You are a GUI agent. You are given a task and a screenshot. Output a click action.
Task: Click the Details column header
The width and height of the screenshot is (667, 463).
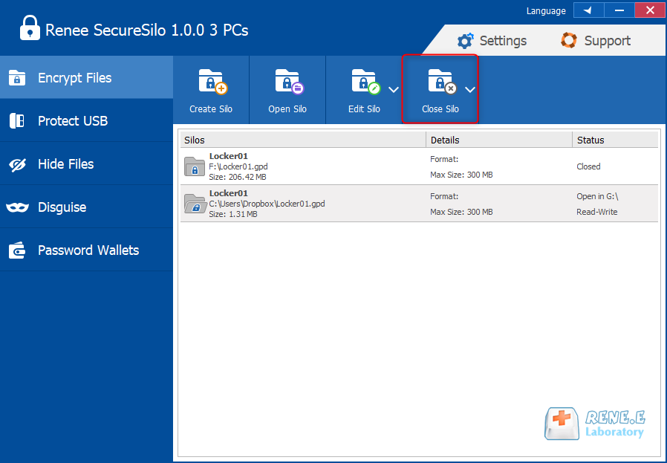[498, 140]
